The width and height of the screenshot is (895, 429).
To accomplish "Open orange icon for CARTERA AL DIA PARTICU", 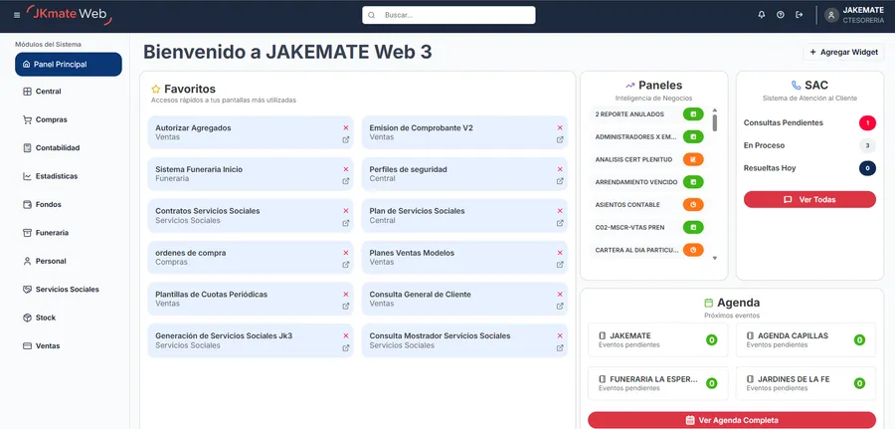I will [x=693, y=250].
